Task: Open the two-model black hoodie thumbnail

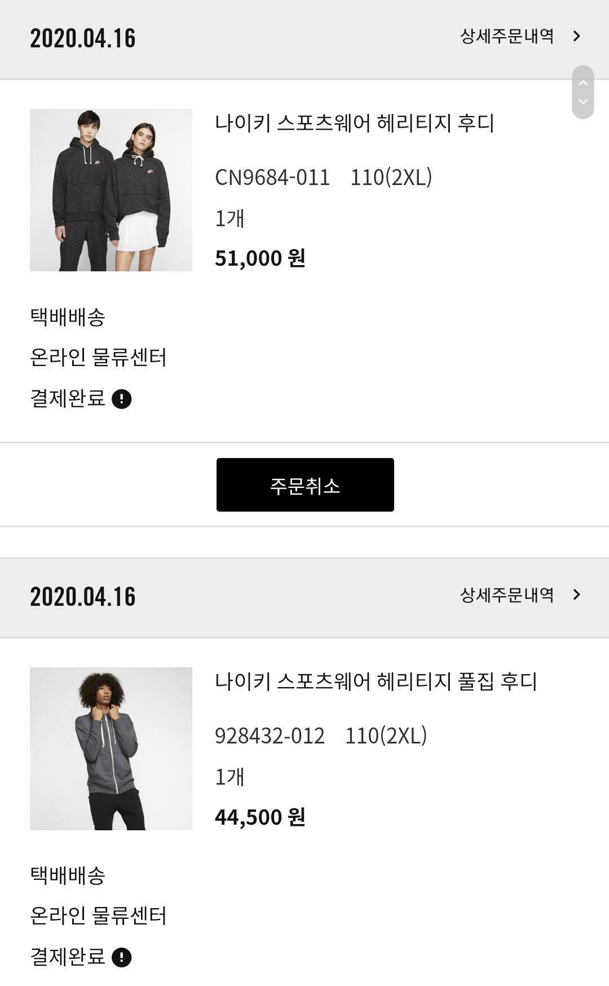Action: (111, 190)
